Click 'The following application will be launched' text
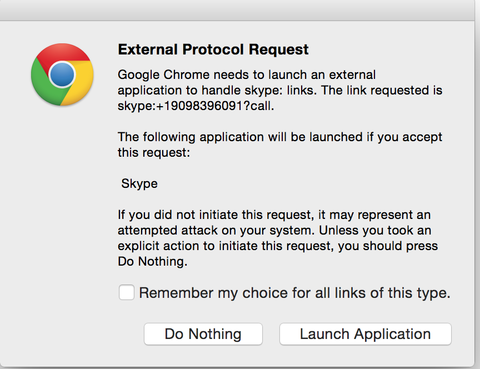Viewport: 480px width, 369px height. coord(280,137)
